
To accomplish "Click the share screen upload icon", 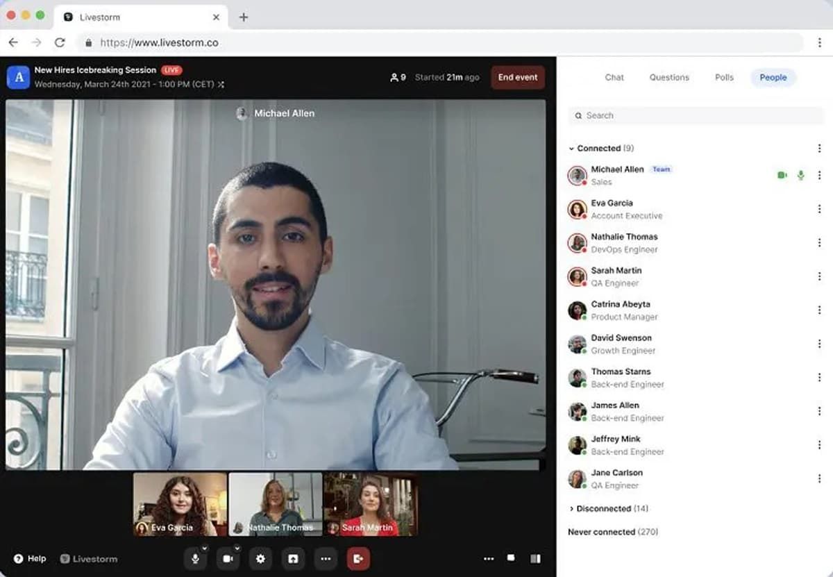I will (293, 559).
